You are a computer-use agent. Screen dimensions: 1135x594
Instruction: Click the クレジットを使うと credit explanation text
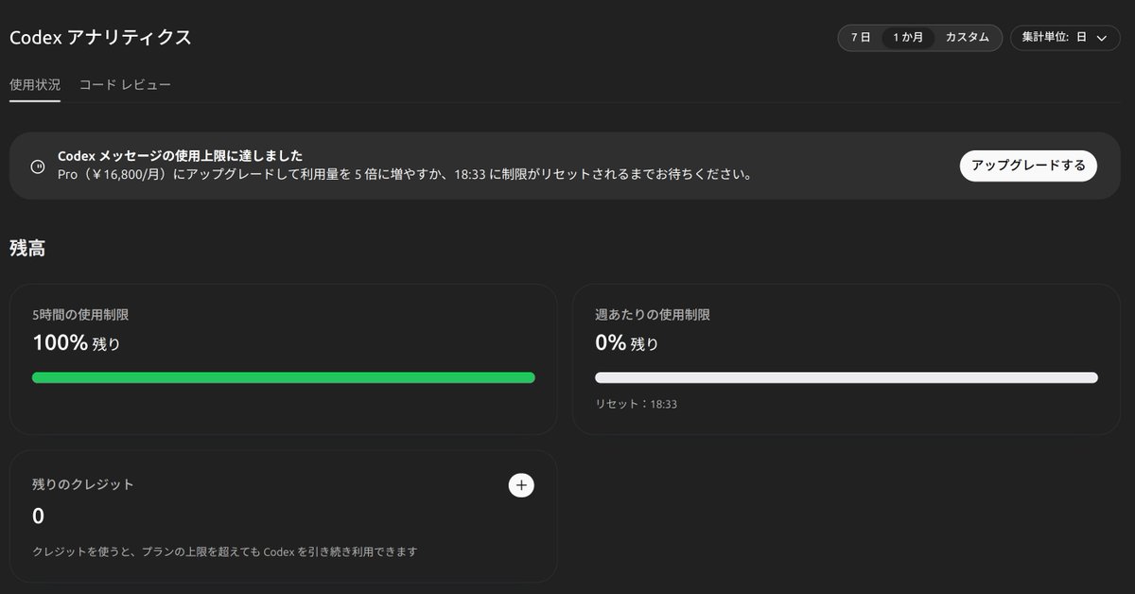[x=225, y=551]
